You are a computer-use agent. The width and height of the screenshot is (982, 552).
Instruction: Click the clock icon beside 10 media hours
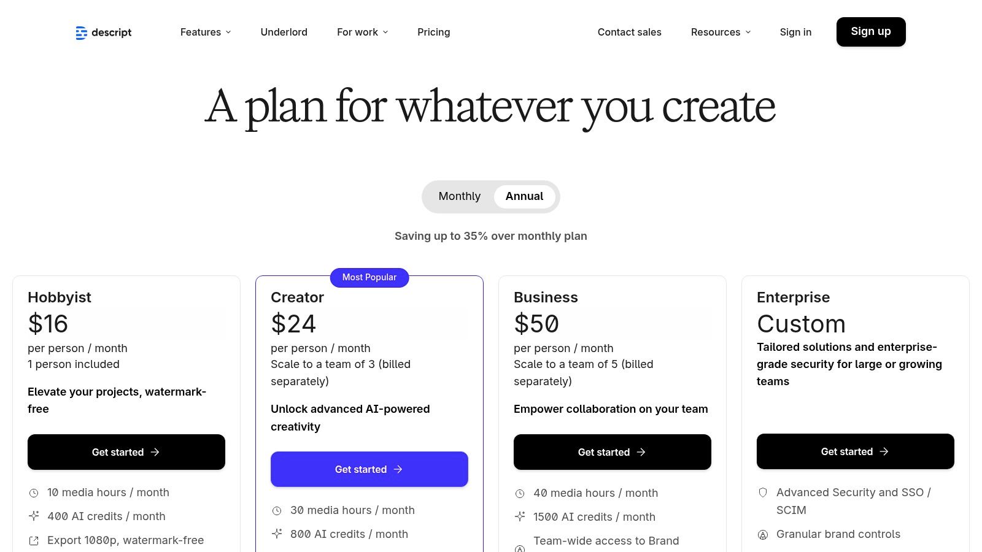[x=33, y=493]
